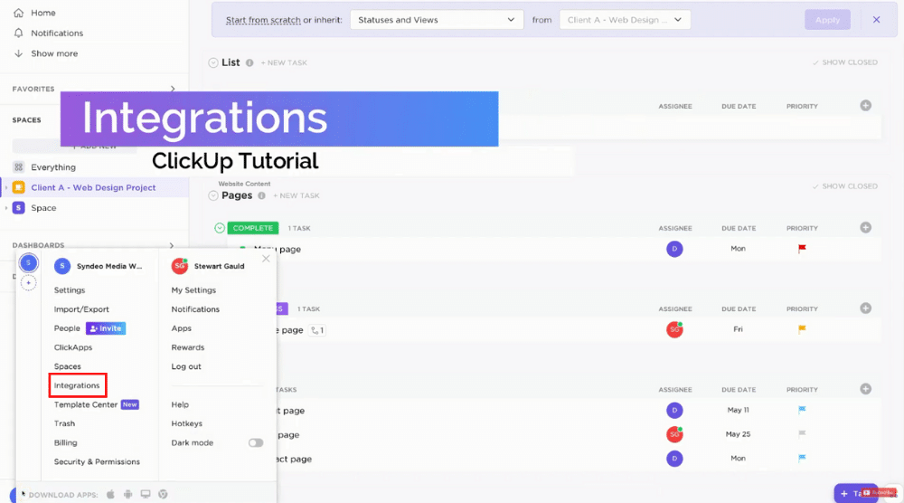Open the People menu item
Viewport: 904px width, 503px height.
pos(67,328)
